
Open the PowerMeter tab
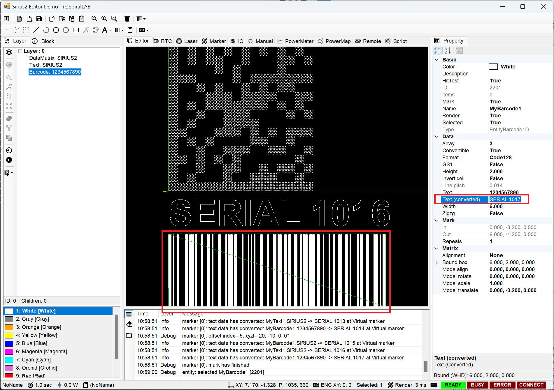(x=295, y=41)
